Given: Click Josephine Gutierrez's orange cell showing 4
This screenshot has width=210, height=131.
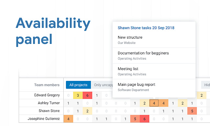Looking at the screenshot, I should pos(68,119).
